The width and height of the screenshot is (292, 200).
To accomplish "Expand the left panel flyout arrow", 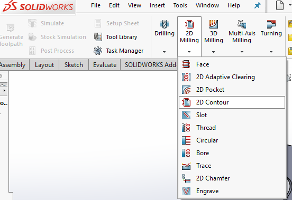I will pos(4,91).
